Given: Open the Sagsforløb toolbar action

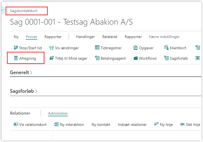Looking at the screenshot, I should pyautogui.click(x=176, y=58).
